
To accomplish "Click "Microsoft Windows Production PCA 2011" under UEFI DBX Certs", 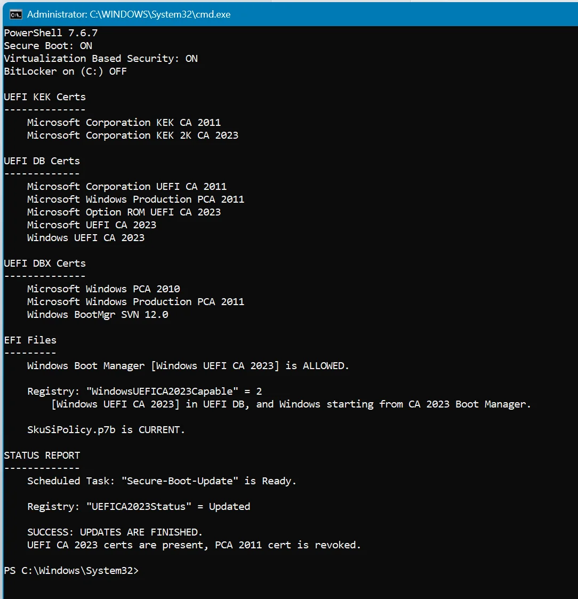I will click(135, 302).
